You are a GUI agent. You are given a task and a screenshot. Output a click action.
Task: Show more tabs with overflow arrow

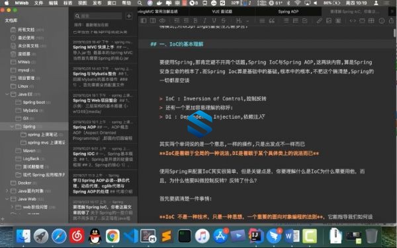click(x=392, y=12)
